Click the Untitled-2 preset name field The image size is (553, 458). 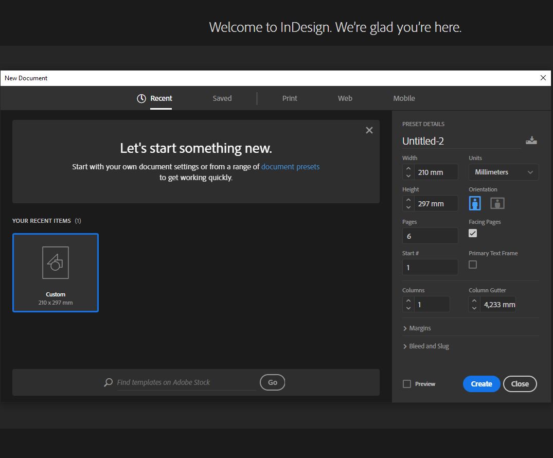[x=461, y=141]
